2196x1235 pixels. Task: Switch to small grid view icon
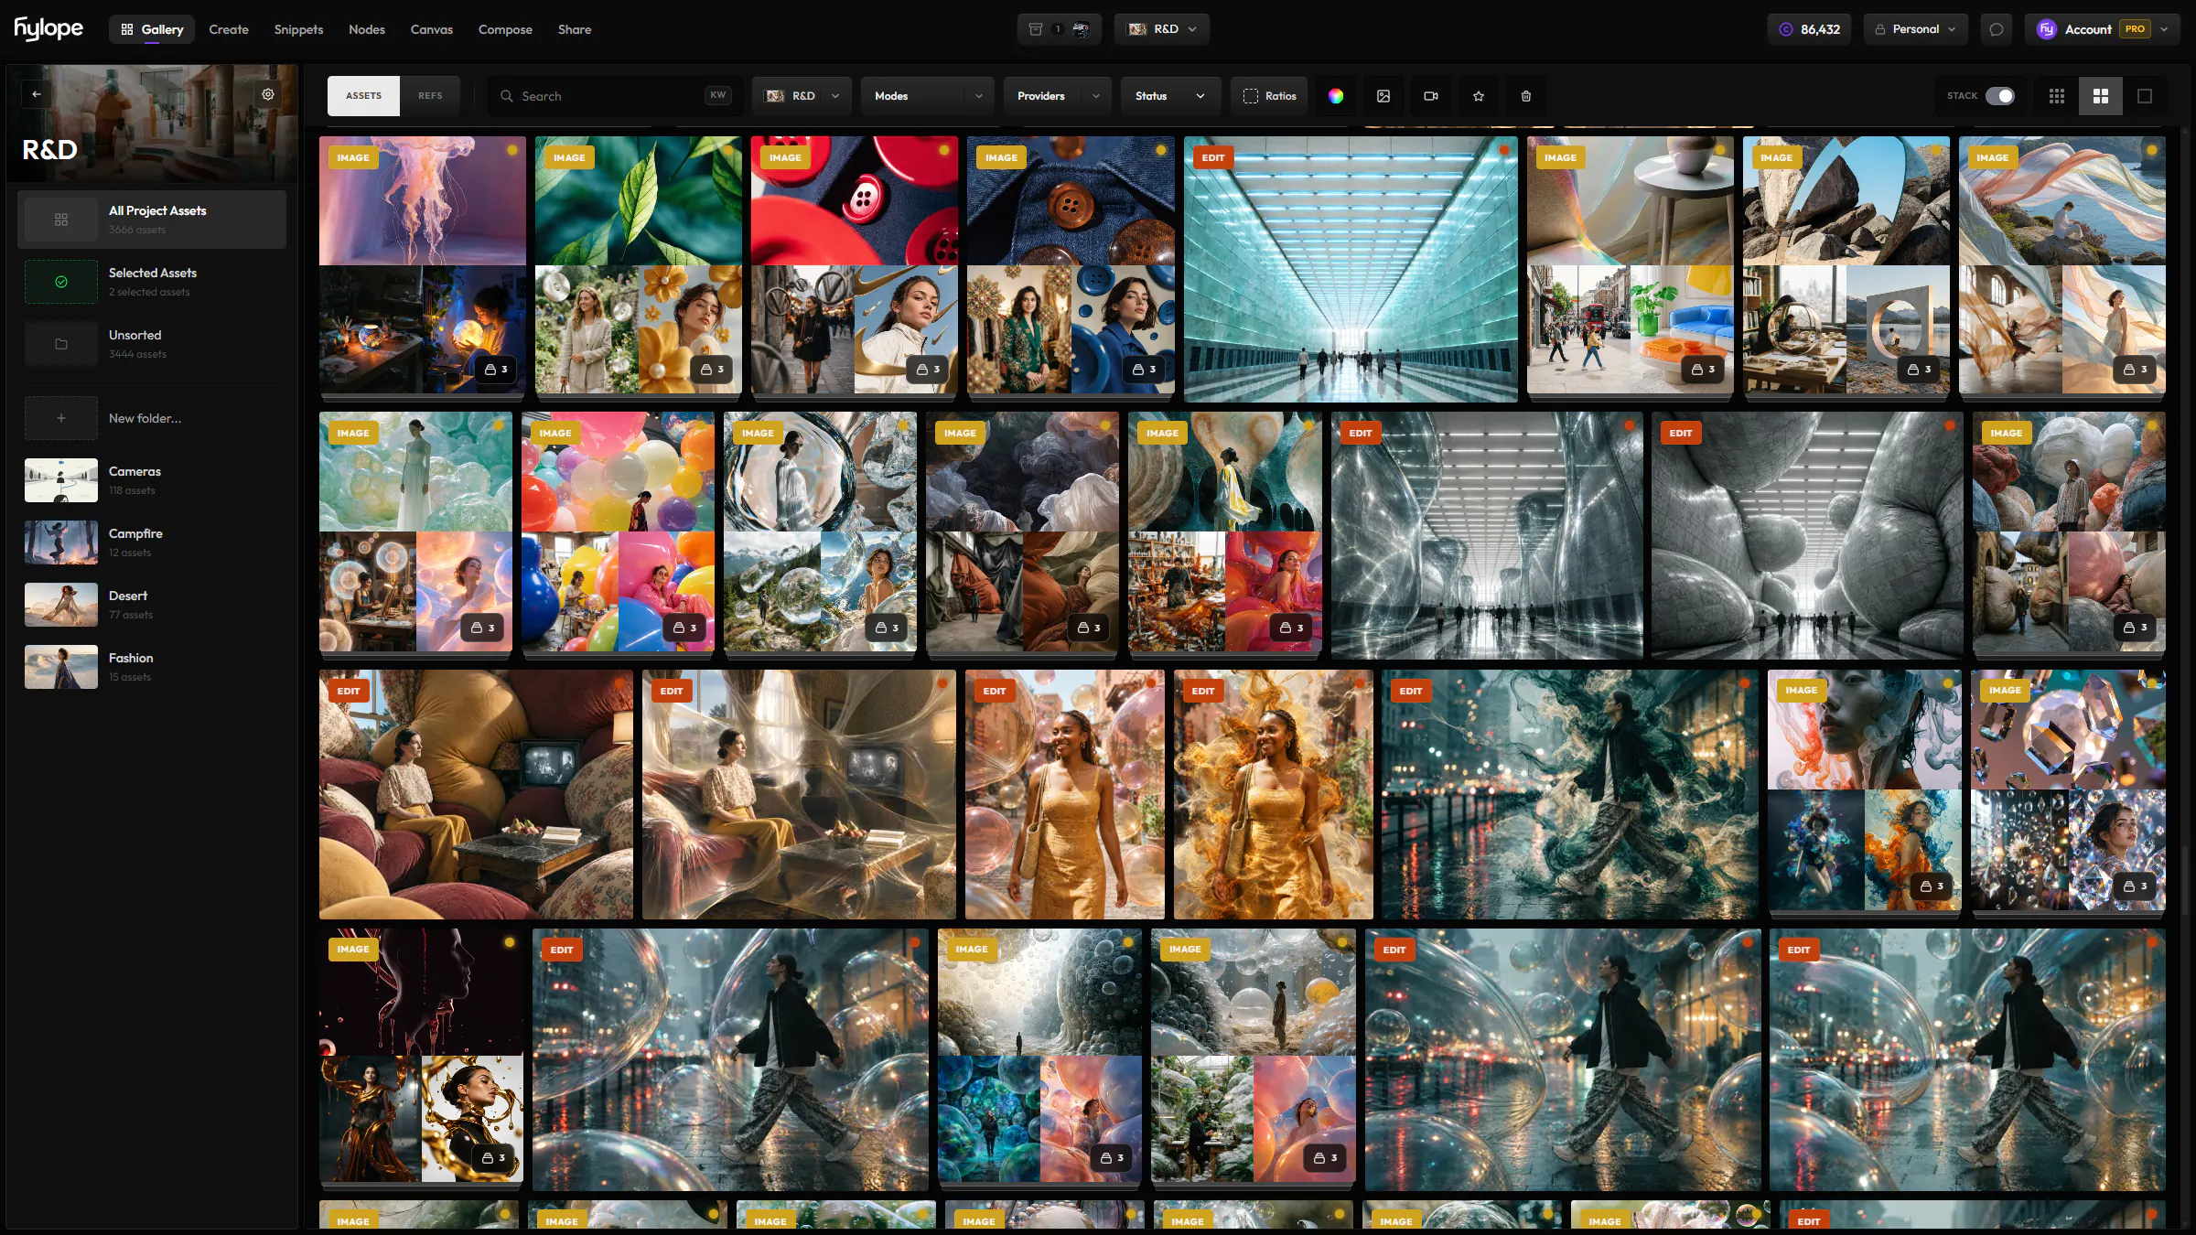2057,96
